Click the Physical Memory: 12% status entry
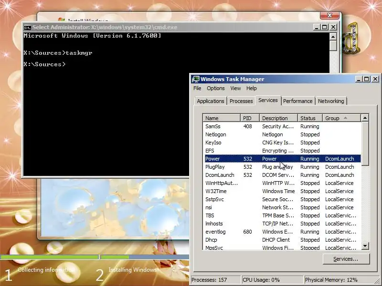The image size is (382, 286). (341, 280)
